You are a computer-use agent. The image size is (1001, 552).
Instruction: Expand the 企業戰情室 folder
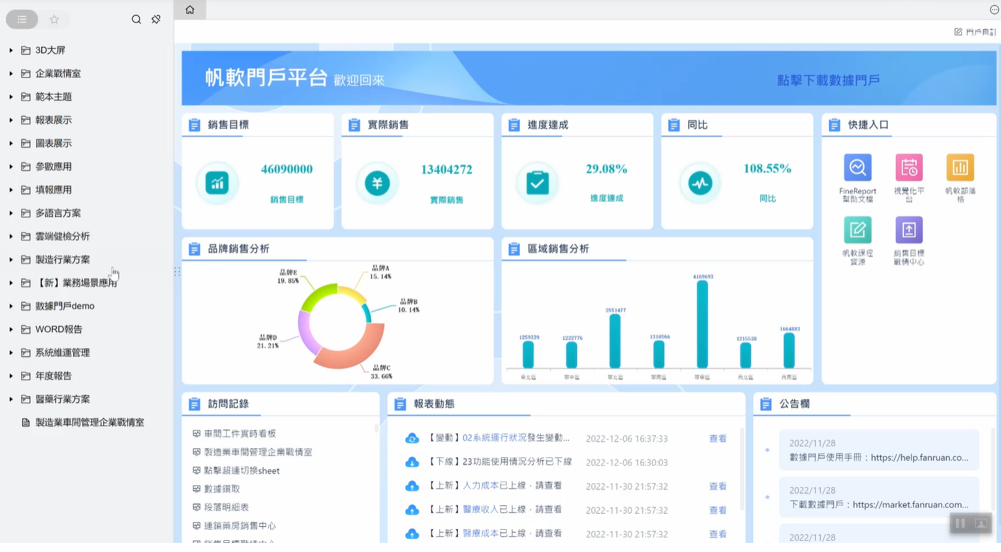point(11,73)
